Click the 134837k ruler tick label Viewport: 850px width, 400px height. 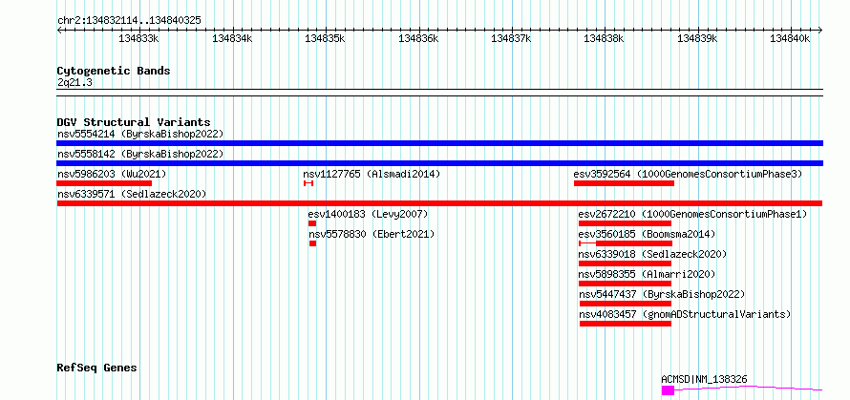coord(511,39)
